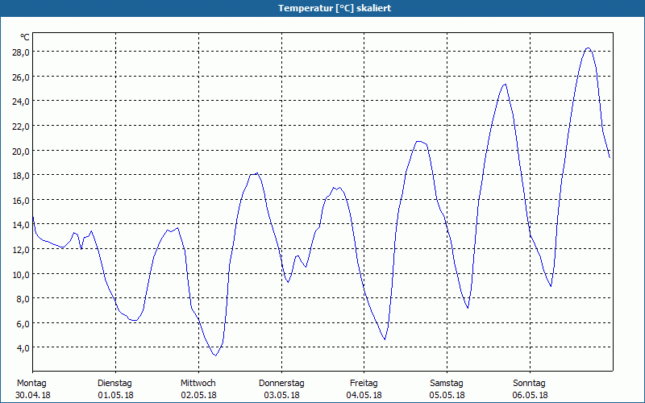645x403 pixels.
Task: Select the 16,0 axis value
Action: pos(21,200)
